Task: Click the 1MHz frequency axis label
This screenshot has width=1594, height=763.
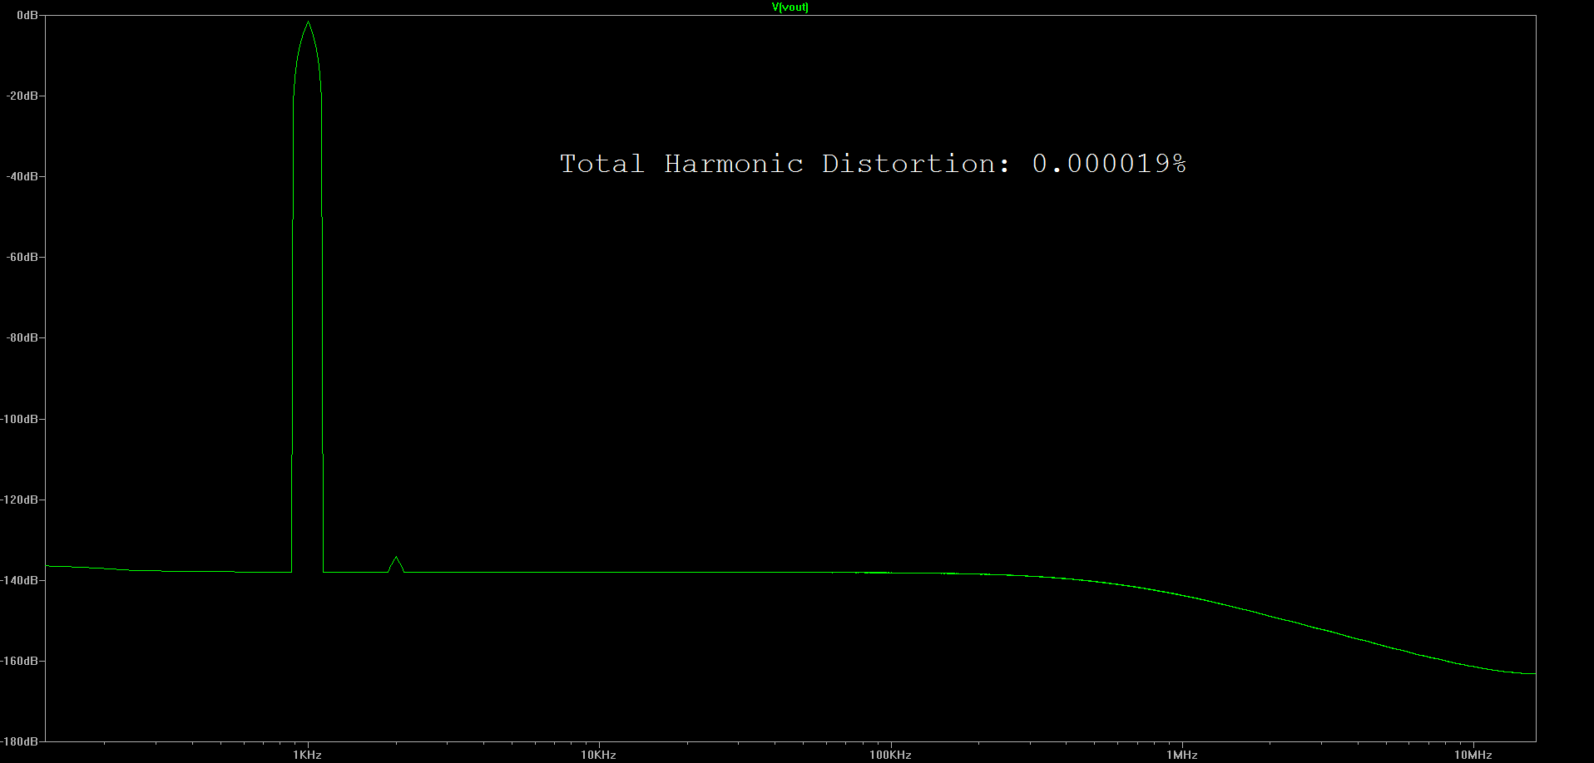Action: click(x=1181, y=755)
